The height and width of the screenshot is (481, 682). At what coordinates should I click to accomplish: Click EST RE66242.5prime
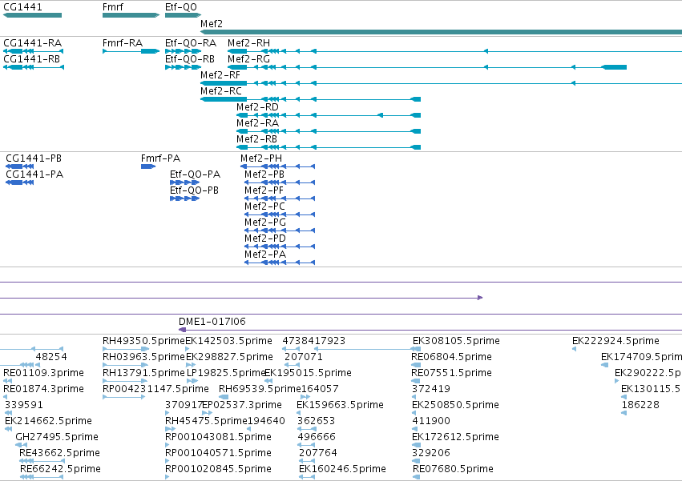click(x=60, y=469)
